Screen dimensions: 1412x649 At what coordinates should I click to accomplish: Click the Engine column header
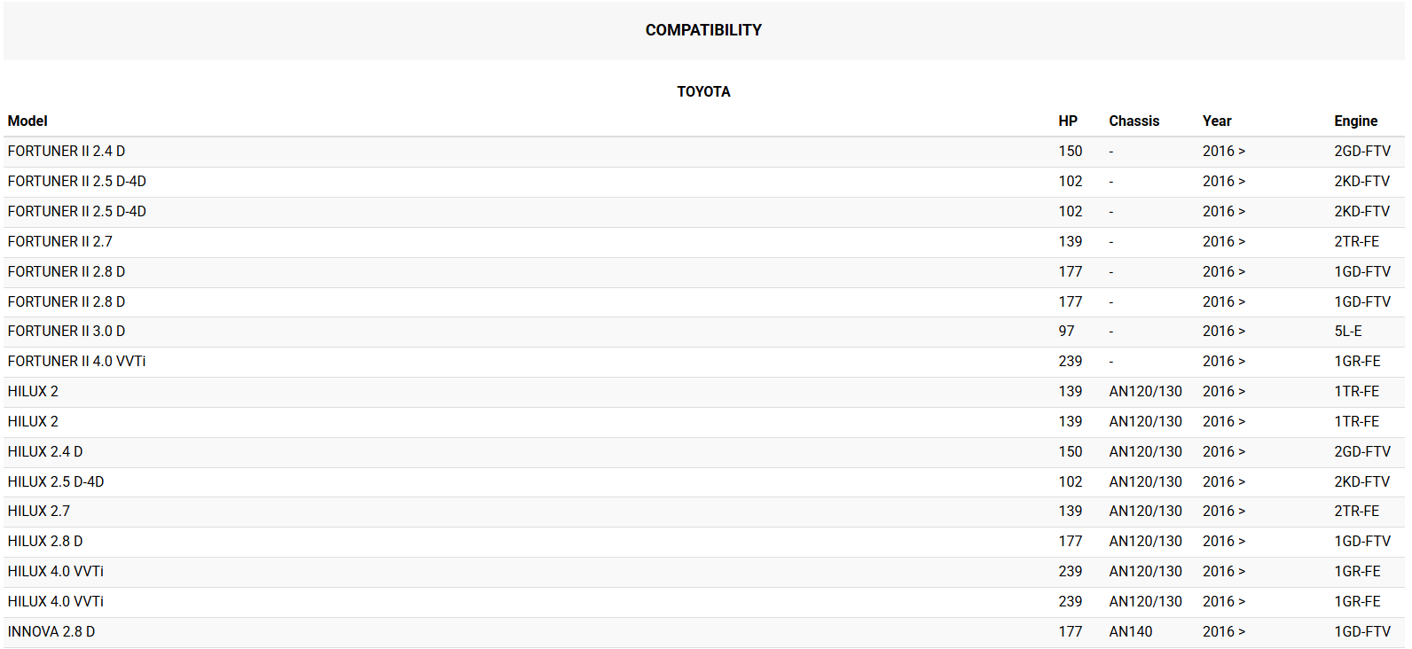coord(1355,121)
